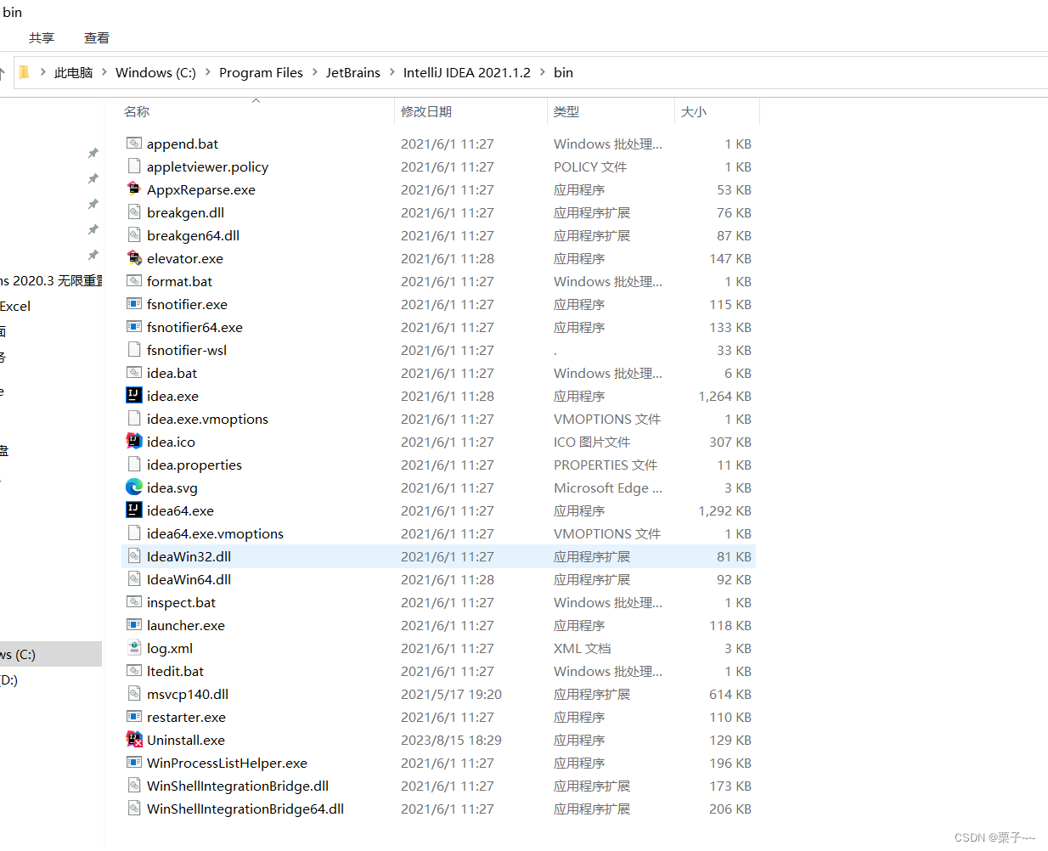Expand chevron after 此电脑 breadcrumb
This screenshot has width=1048, height=851.
104,72
